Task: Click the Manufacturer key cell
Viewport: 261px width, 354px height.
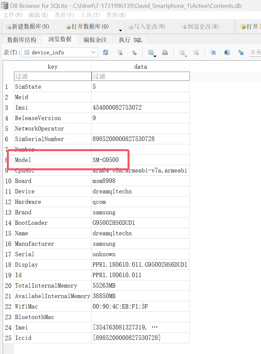Action: [x=53, y=244]
